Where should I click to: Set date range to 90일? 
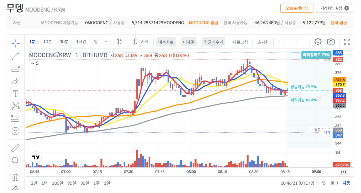tap(72, 183)
